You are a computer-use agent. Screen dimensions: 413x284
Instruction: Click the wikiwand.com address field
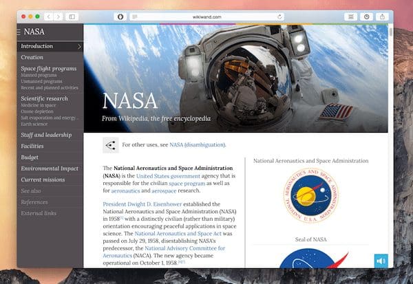(207, 17)
